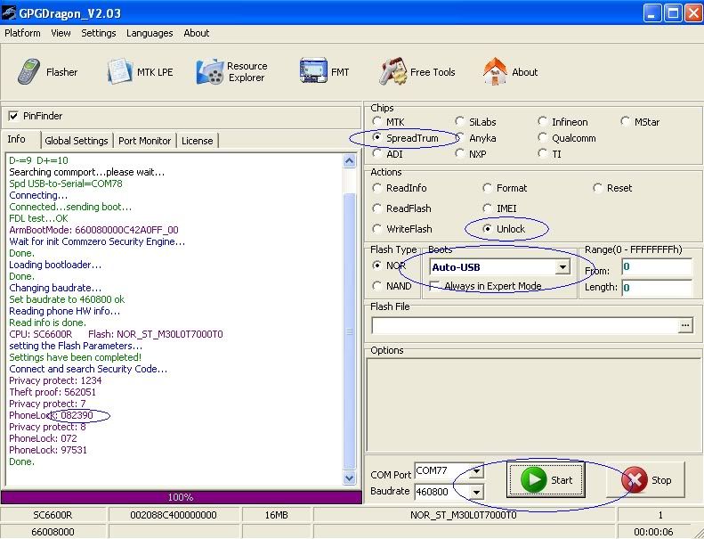Choose the NXP chip

point(460,154)
